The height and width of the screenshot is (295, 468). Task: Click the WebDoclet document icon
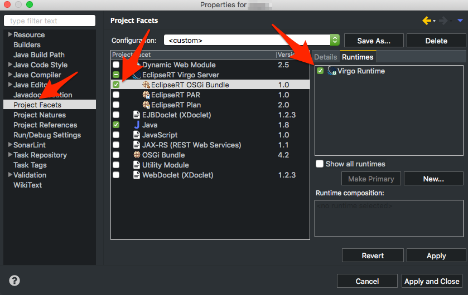tap(137, 175)
